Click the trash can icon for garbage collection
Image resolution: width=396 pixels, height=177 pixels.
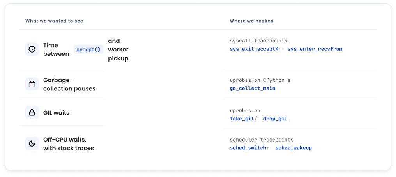32,84
